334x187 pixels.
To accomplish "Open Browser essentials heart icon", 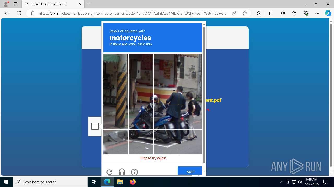I will (306, 13).
